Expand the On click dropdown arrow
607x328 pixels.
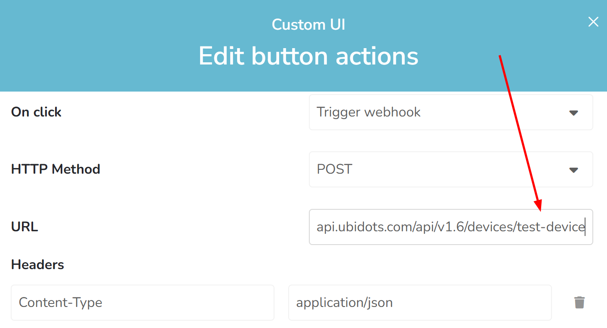[573, 113]
